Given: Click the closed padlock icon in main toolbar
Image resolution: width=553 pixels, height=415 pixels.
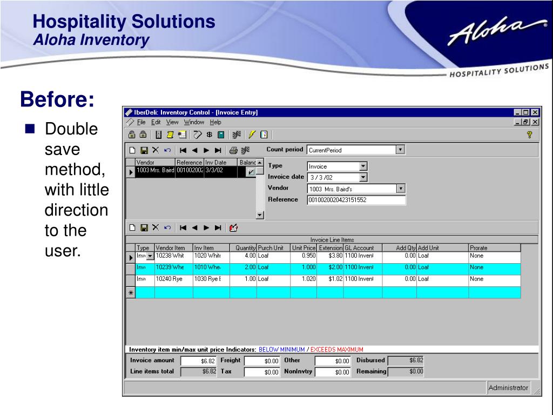Looking at the screenshot, I should click(143, 135).
